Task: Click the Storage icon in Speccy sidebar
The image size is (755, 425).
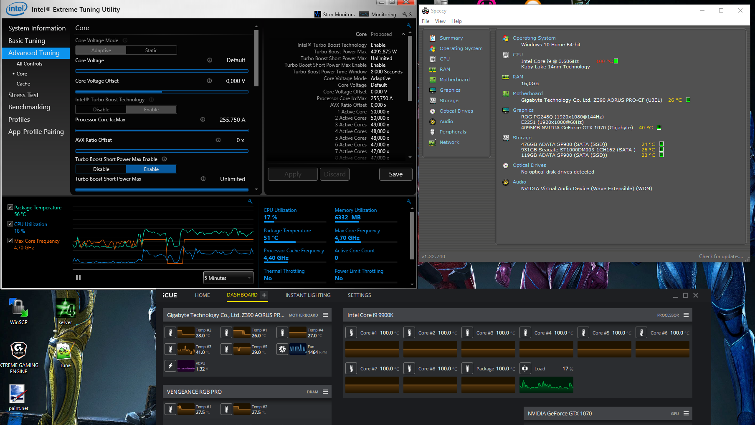Action: pos(433,101)
